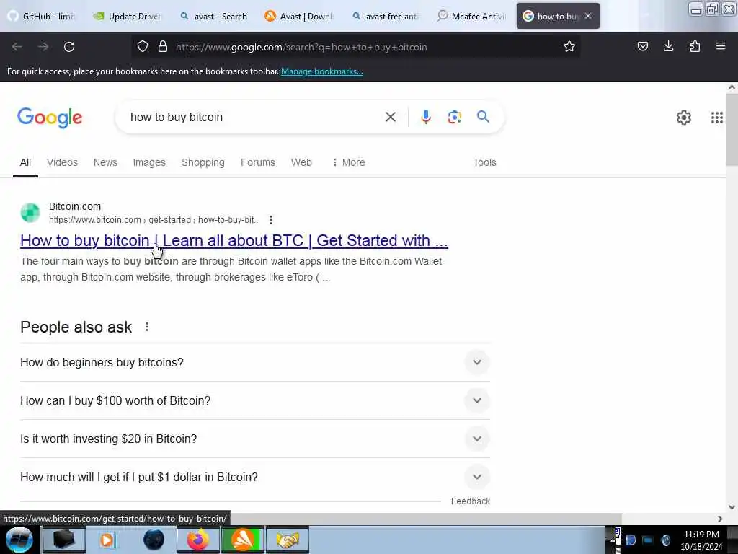Viewport: 738px width, 554px height.
Task: Submit search with the magnifying glass icon
Action: click(483, 117)
